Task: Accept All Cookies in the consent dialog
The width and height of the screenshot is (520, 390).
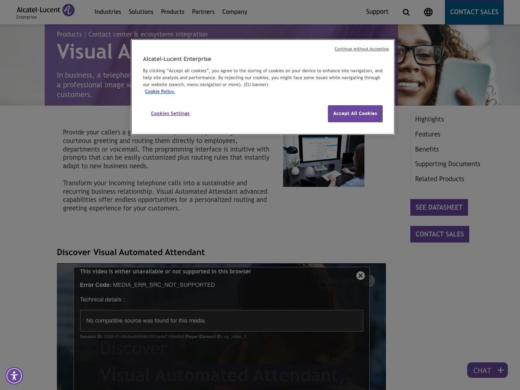Action: (355, 113)
